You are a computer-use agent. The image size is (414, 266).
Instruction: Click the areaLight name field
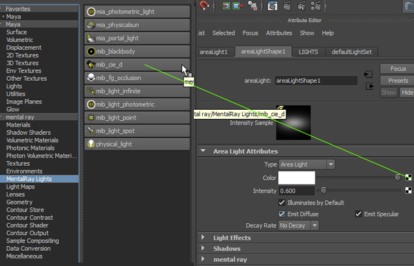(x=316, y=81)
